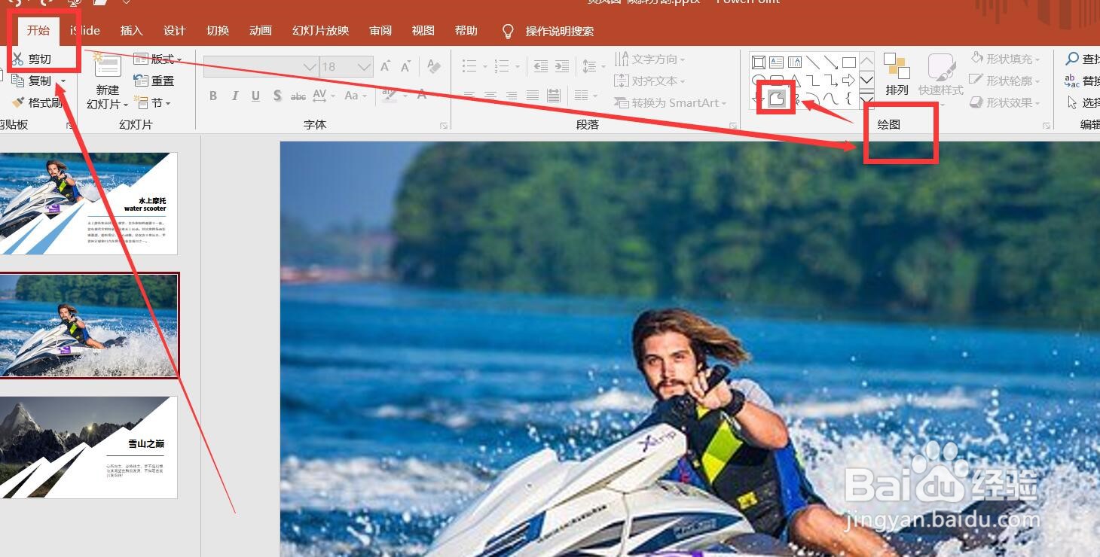Viewport: 1100px width, 557px height.
Task: Open the Slide Show (幻灯片放映) tab
Action: click(x=321, y=30)
